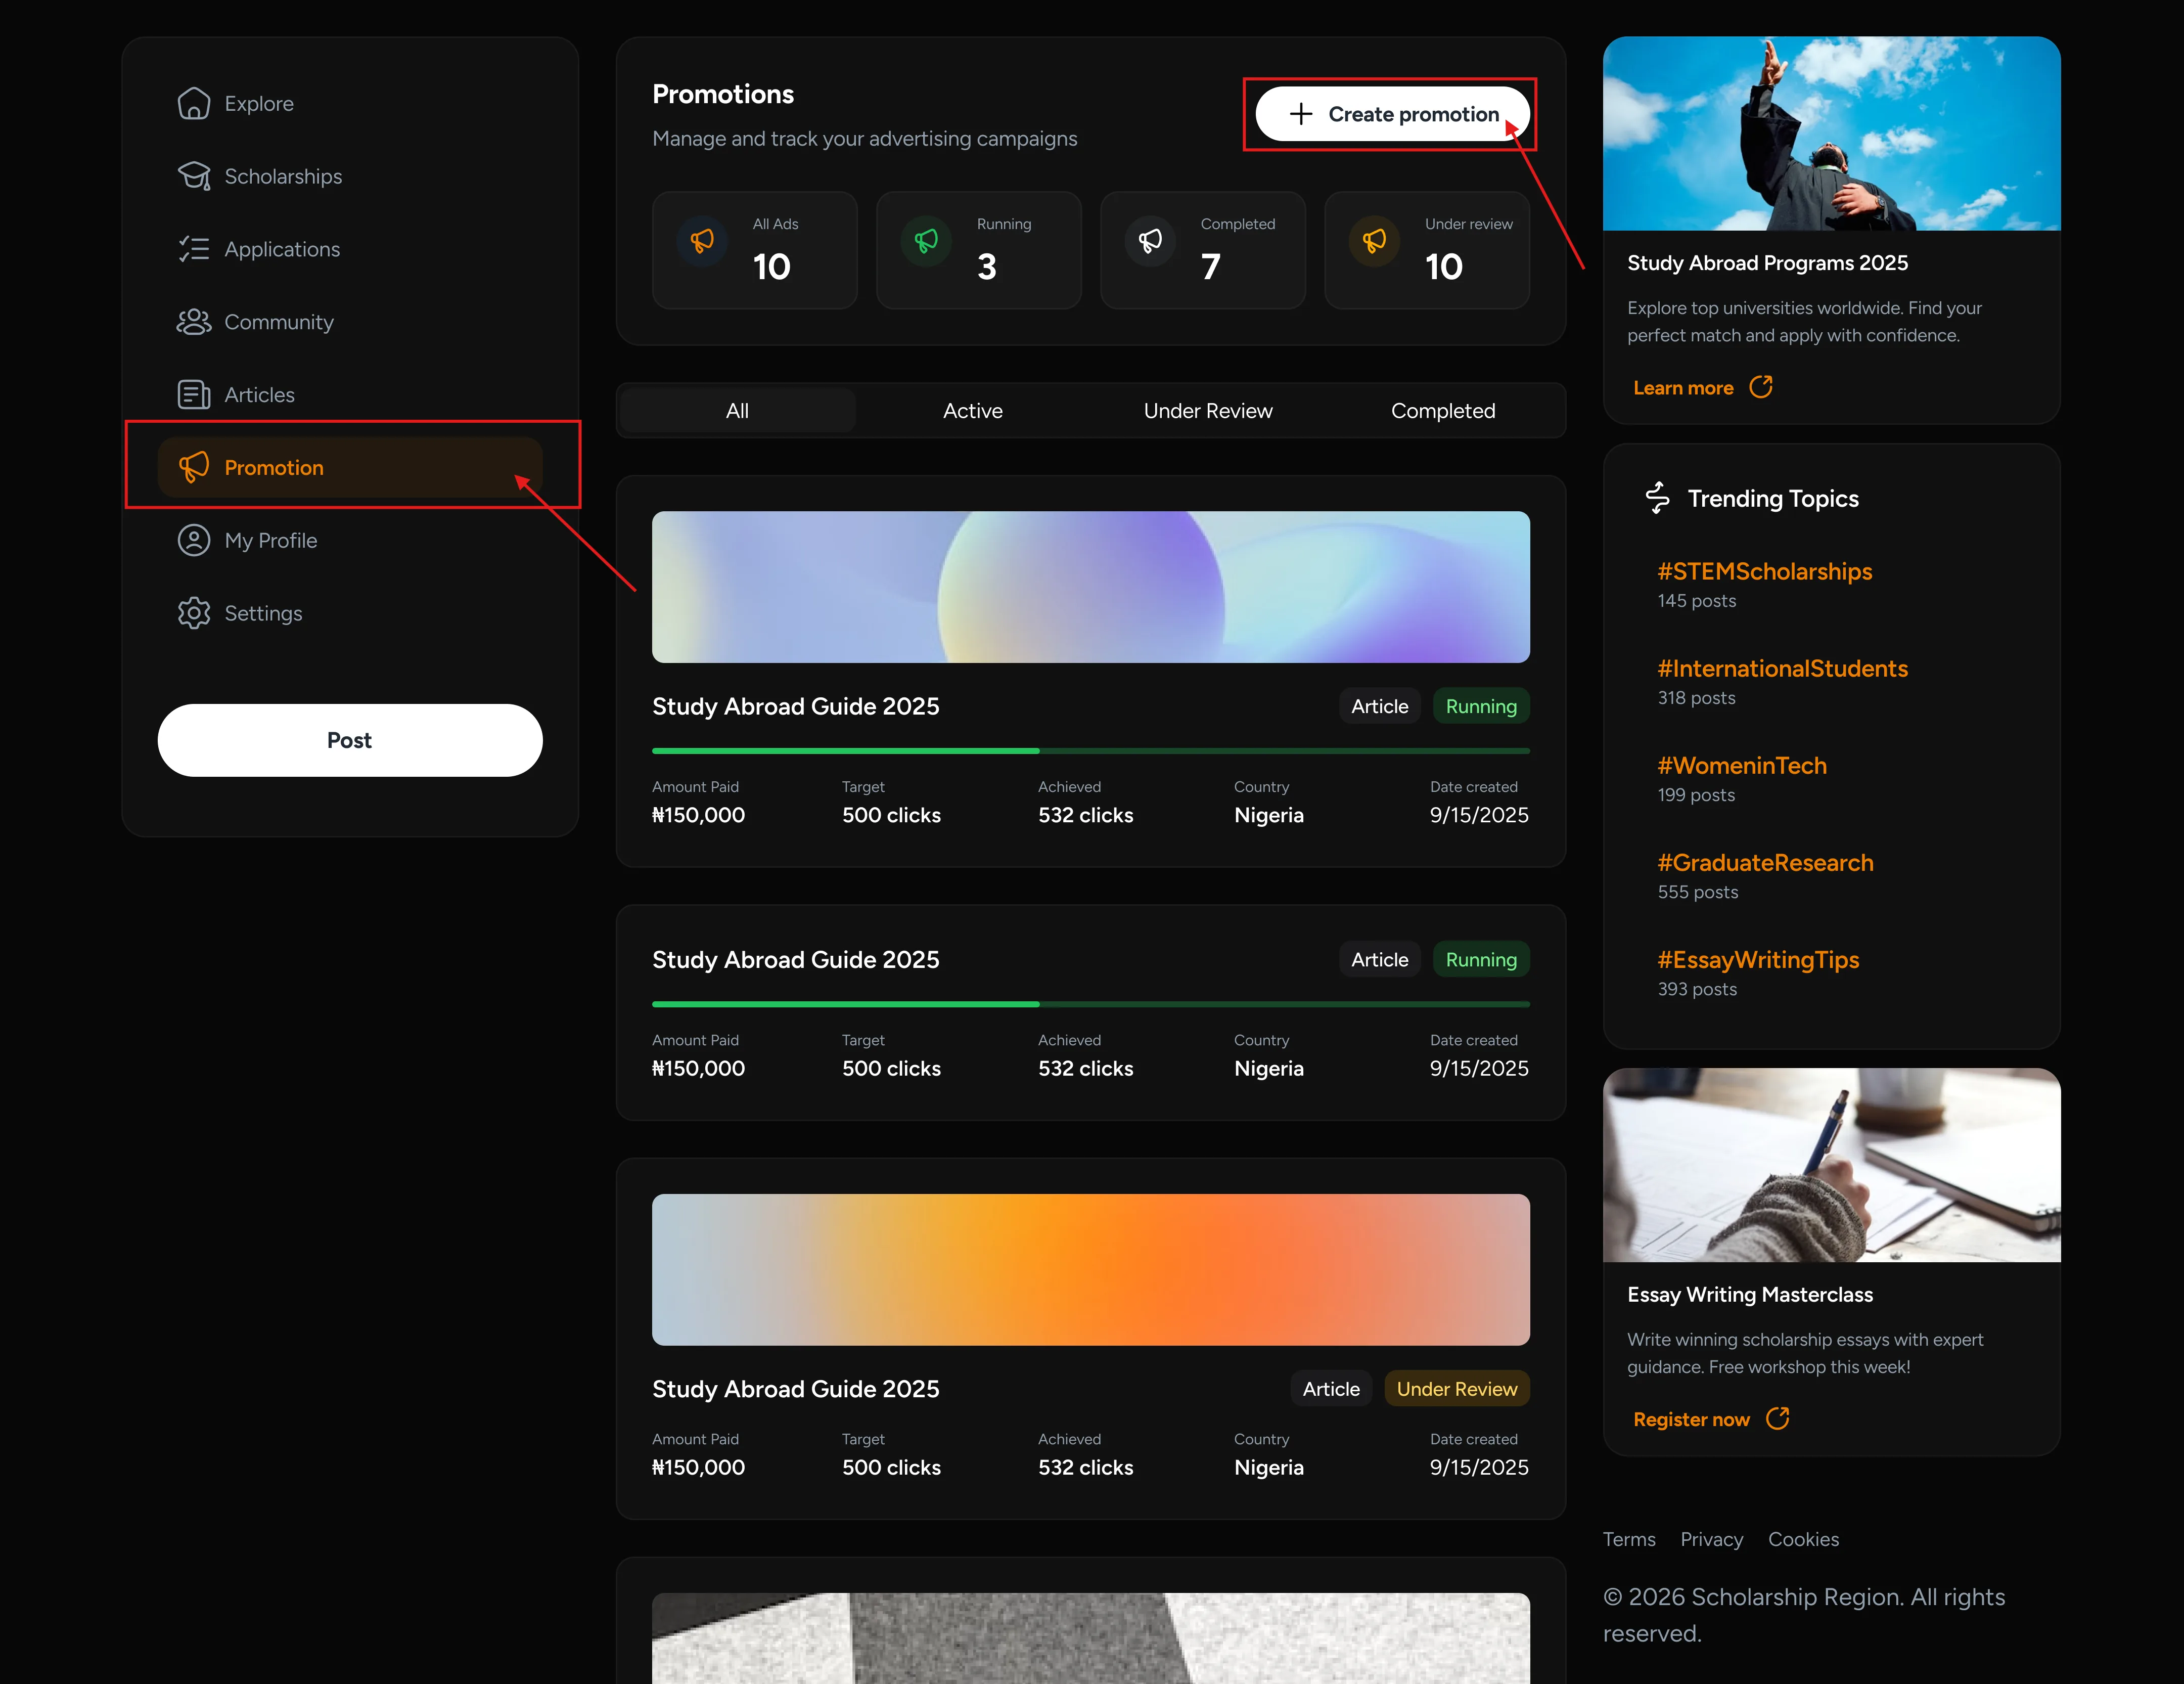Open the Applications checklist icon
The width and height of the screenshot is (2184, 1684).
tap(194, 249)
